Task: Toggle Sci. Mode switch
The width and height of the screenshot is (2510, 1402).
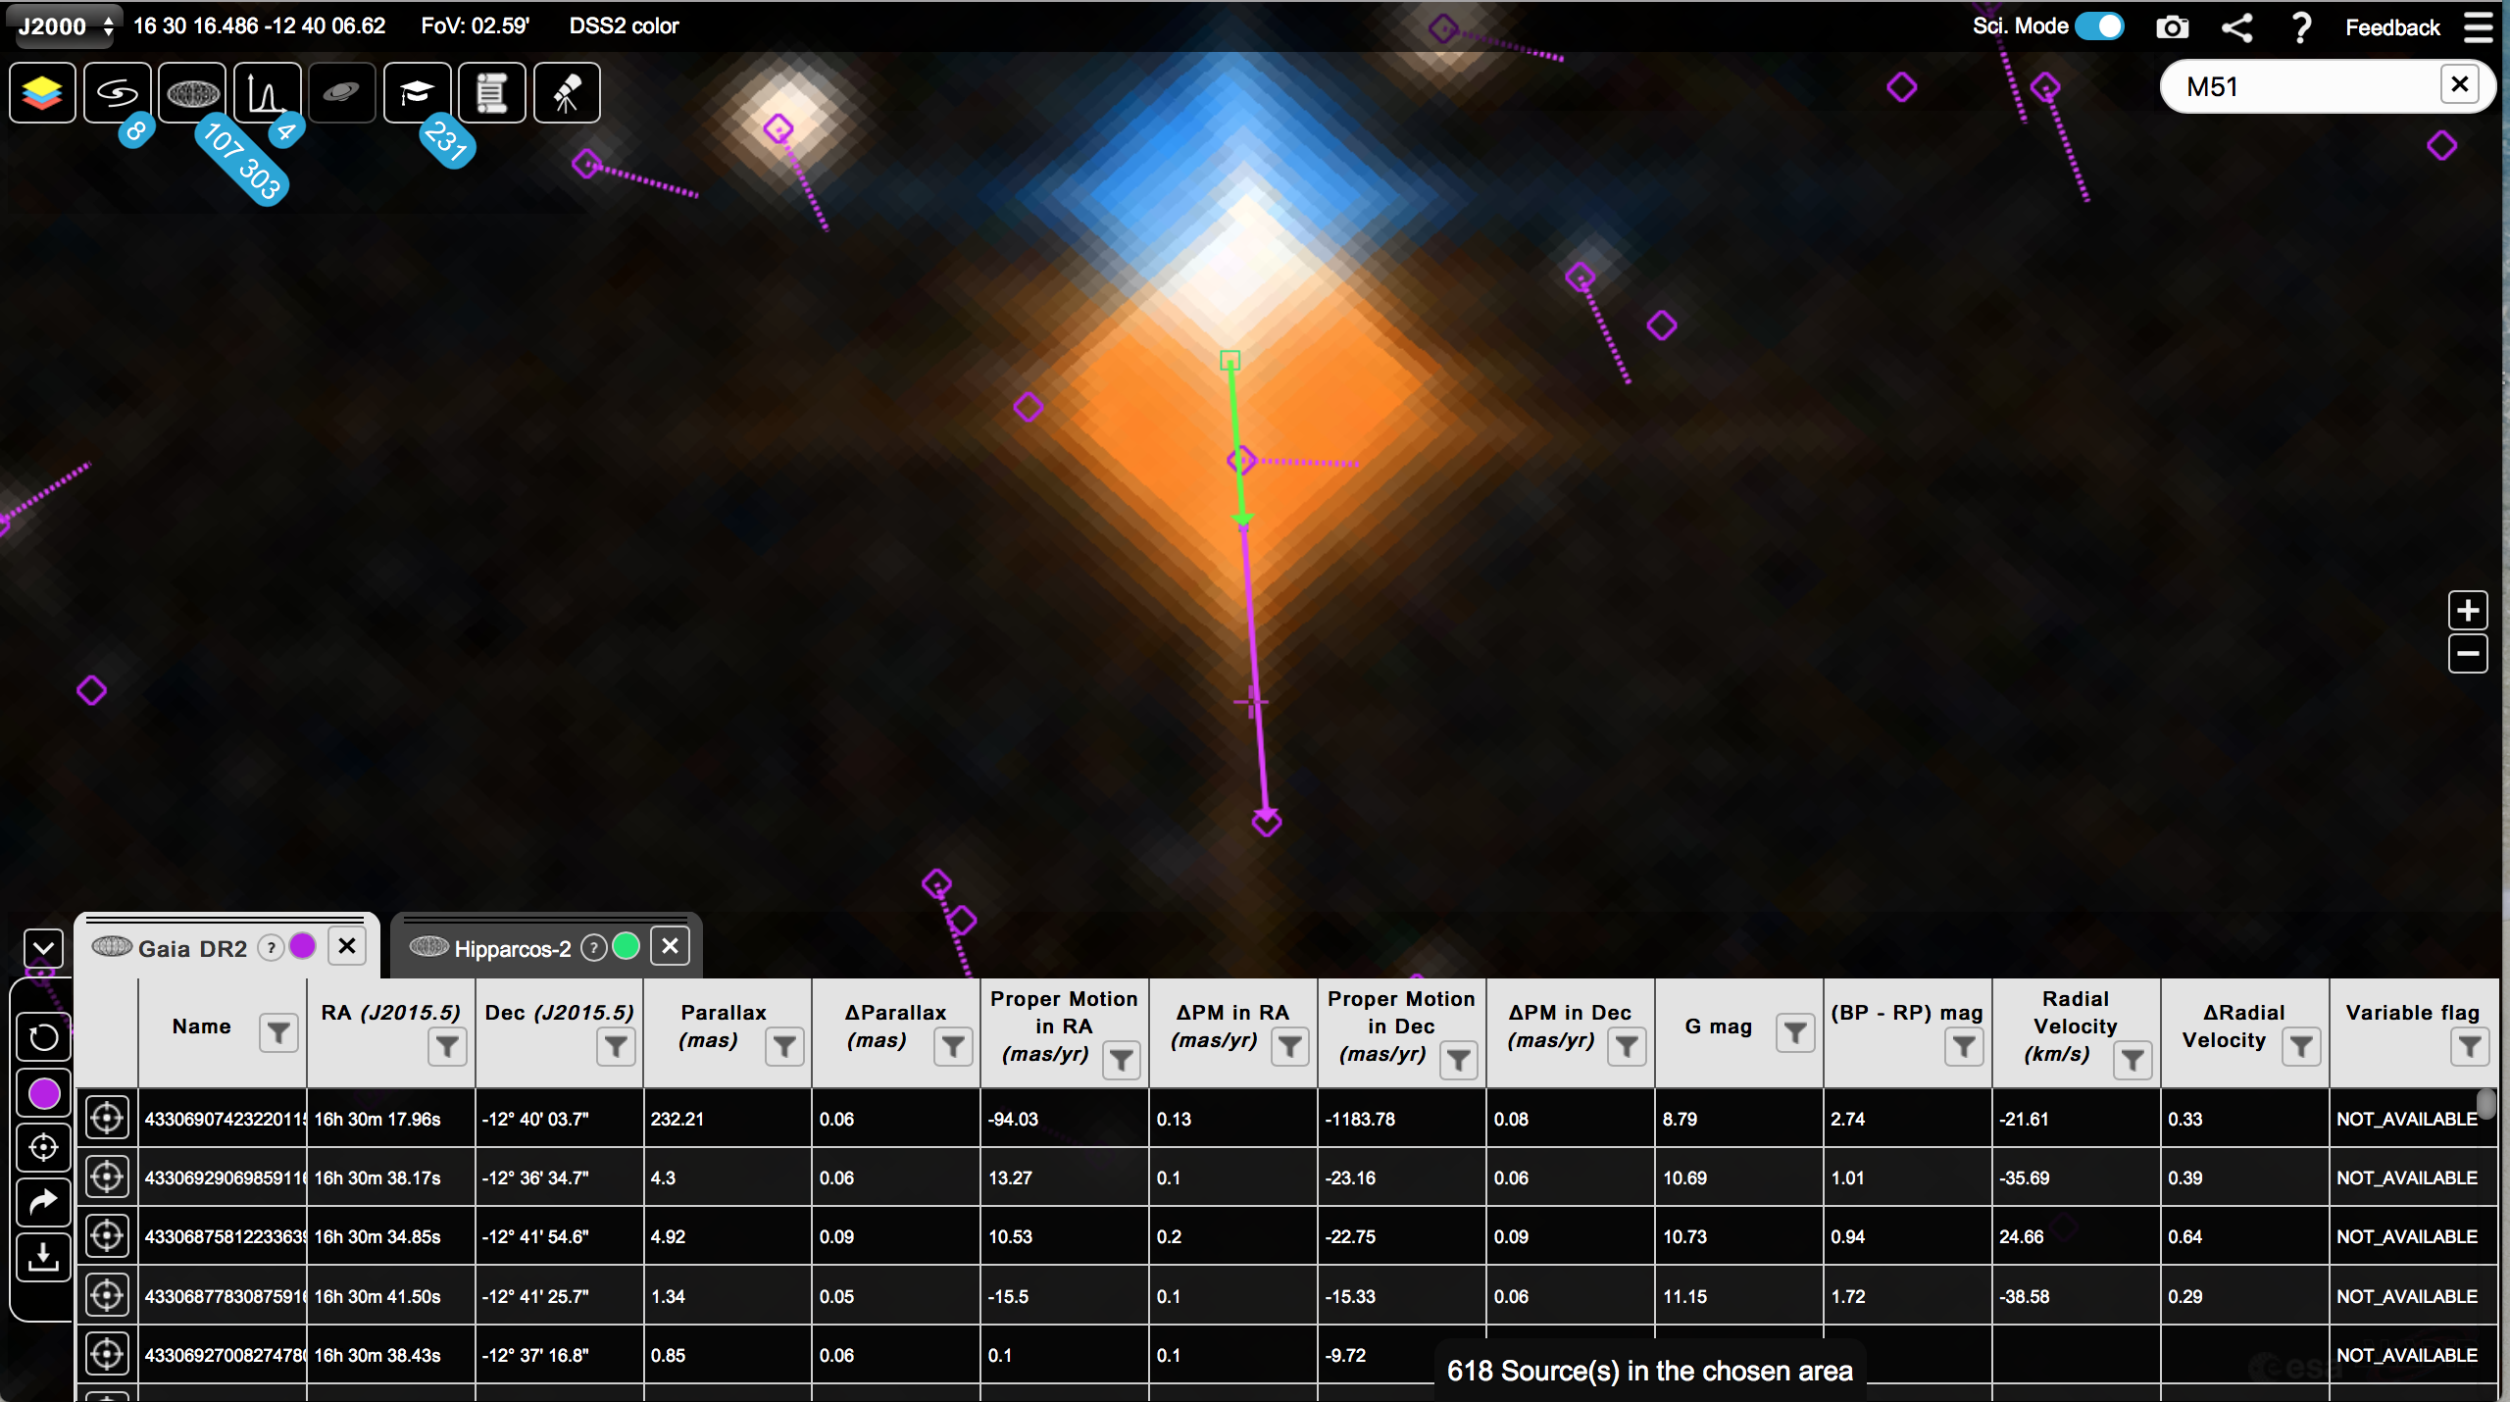Action: coord(2099,26)
